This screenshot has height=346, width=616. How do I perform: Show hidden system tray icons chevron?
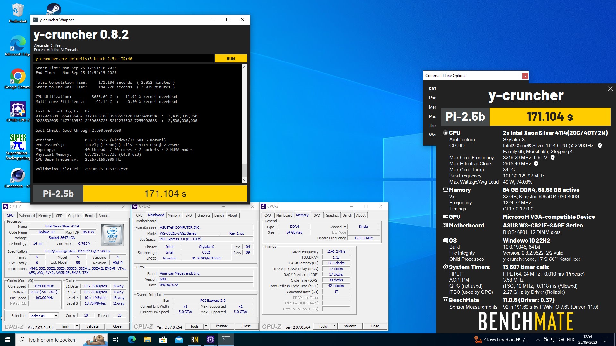pos(538,340)
